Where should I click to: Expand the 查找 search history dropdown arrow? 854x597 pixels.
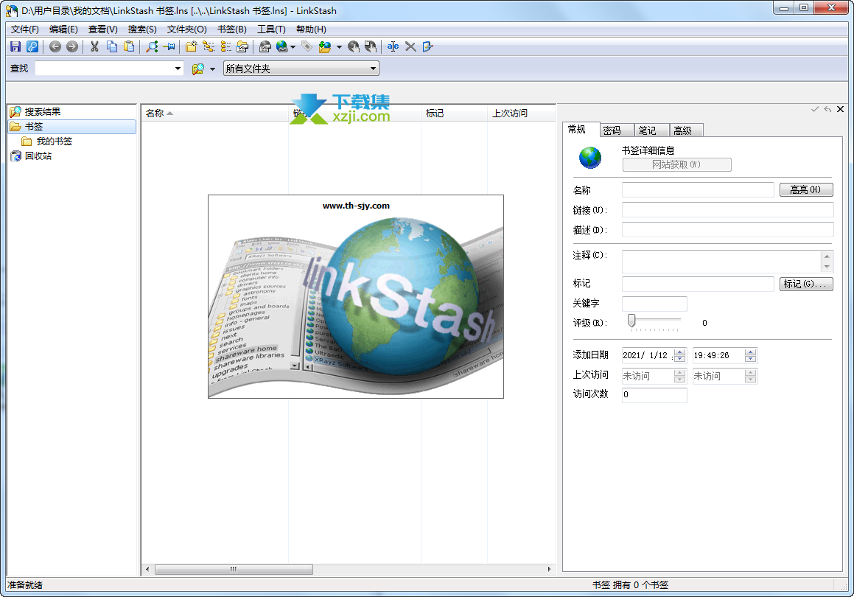point(178,69)
